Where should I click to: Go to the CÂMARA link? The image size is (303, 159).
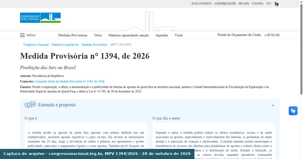(258, 4)
